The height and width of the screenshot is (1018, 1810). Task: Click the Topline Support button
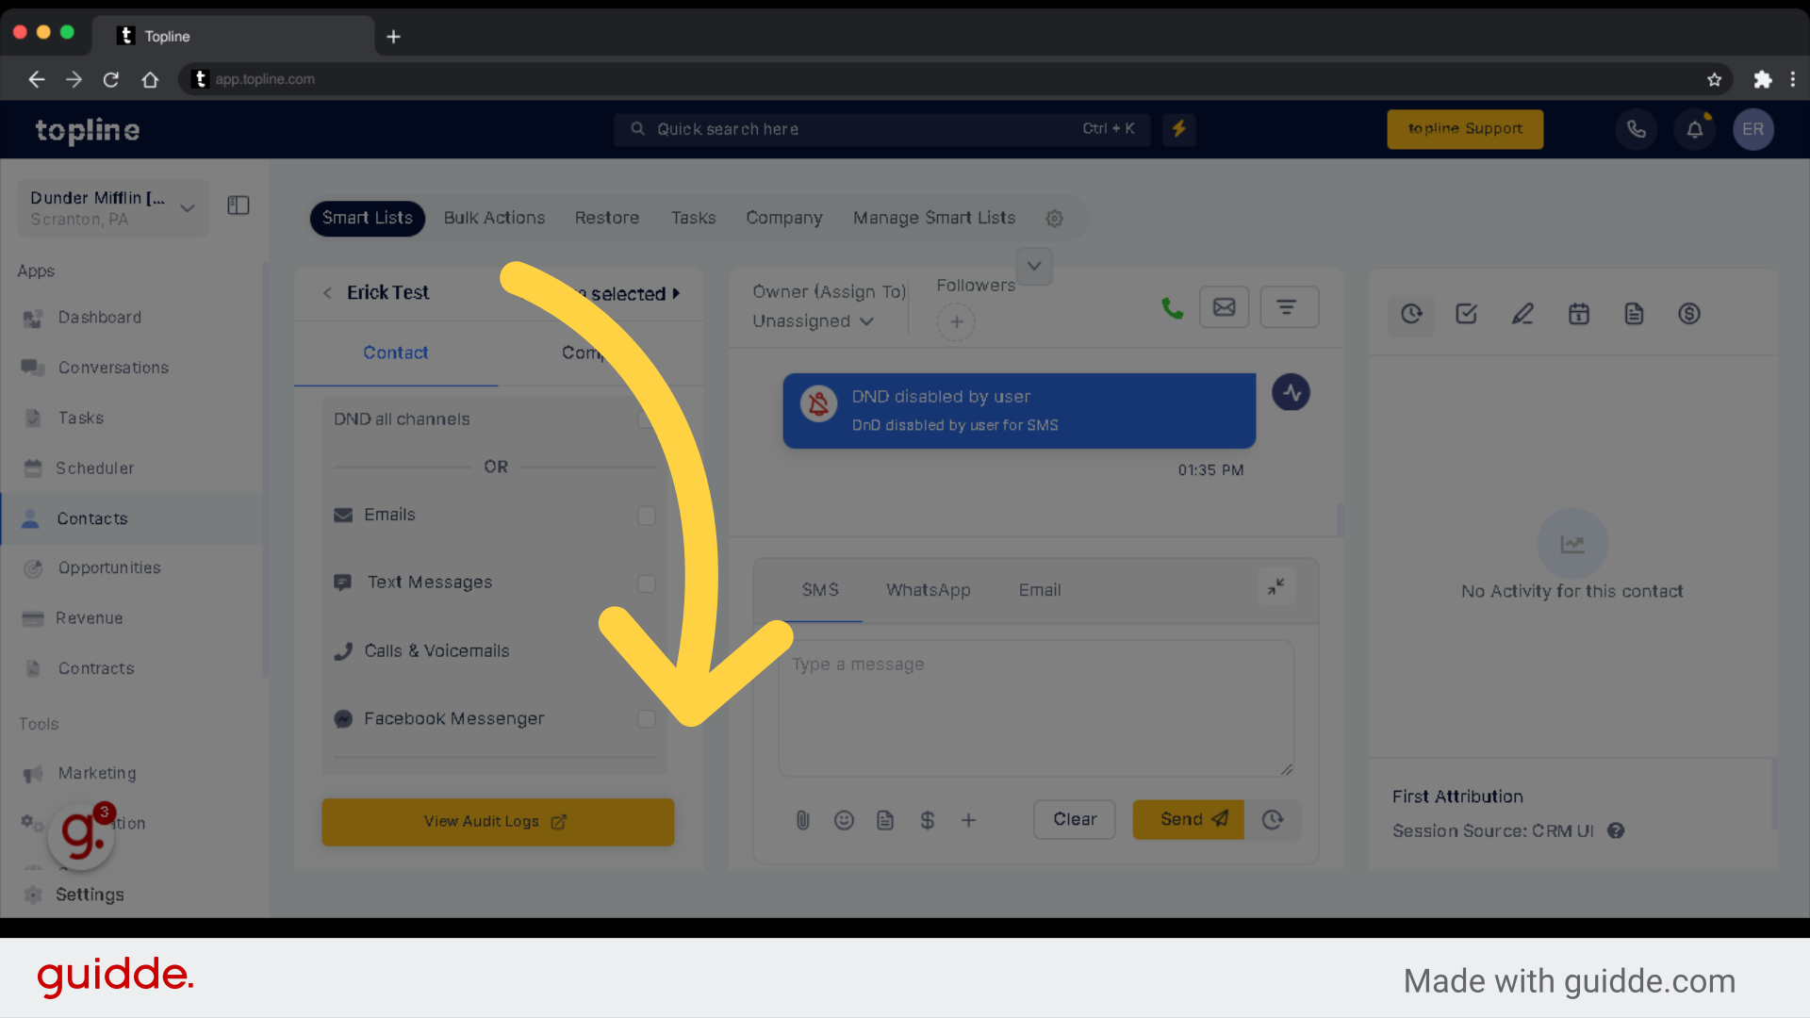1464,128
